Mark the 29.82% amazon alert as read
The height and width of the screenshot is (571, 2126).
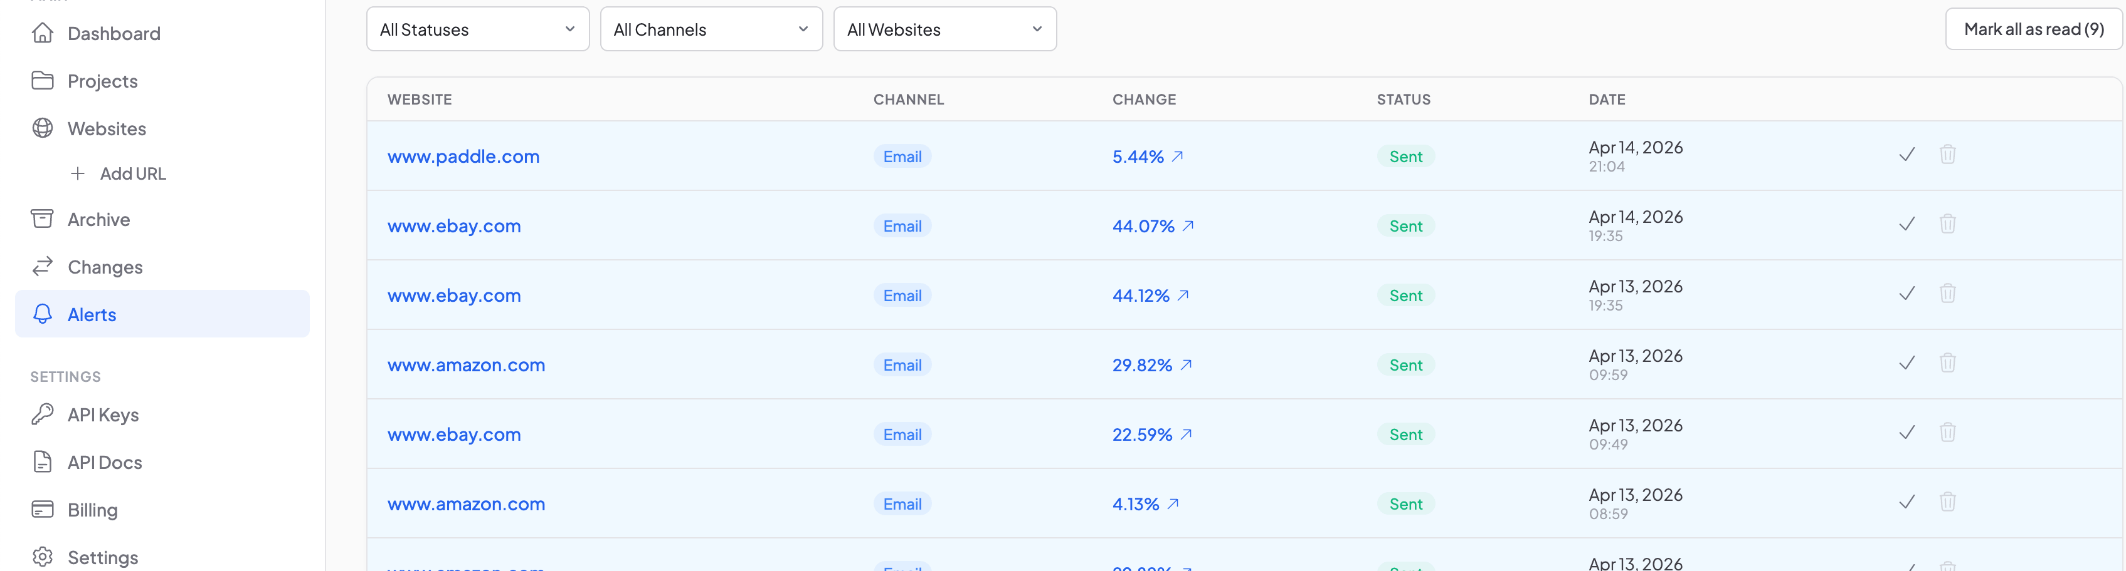pyautogui.click(x=1907, y=363)
